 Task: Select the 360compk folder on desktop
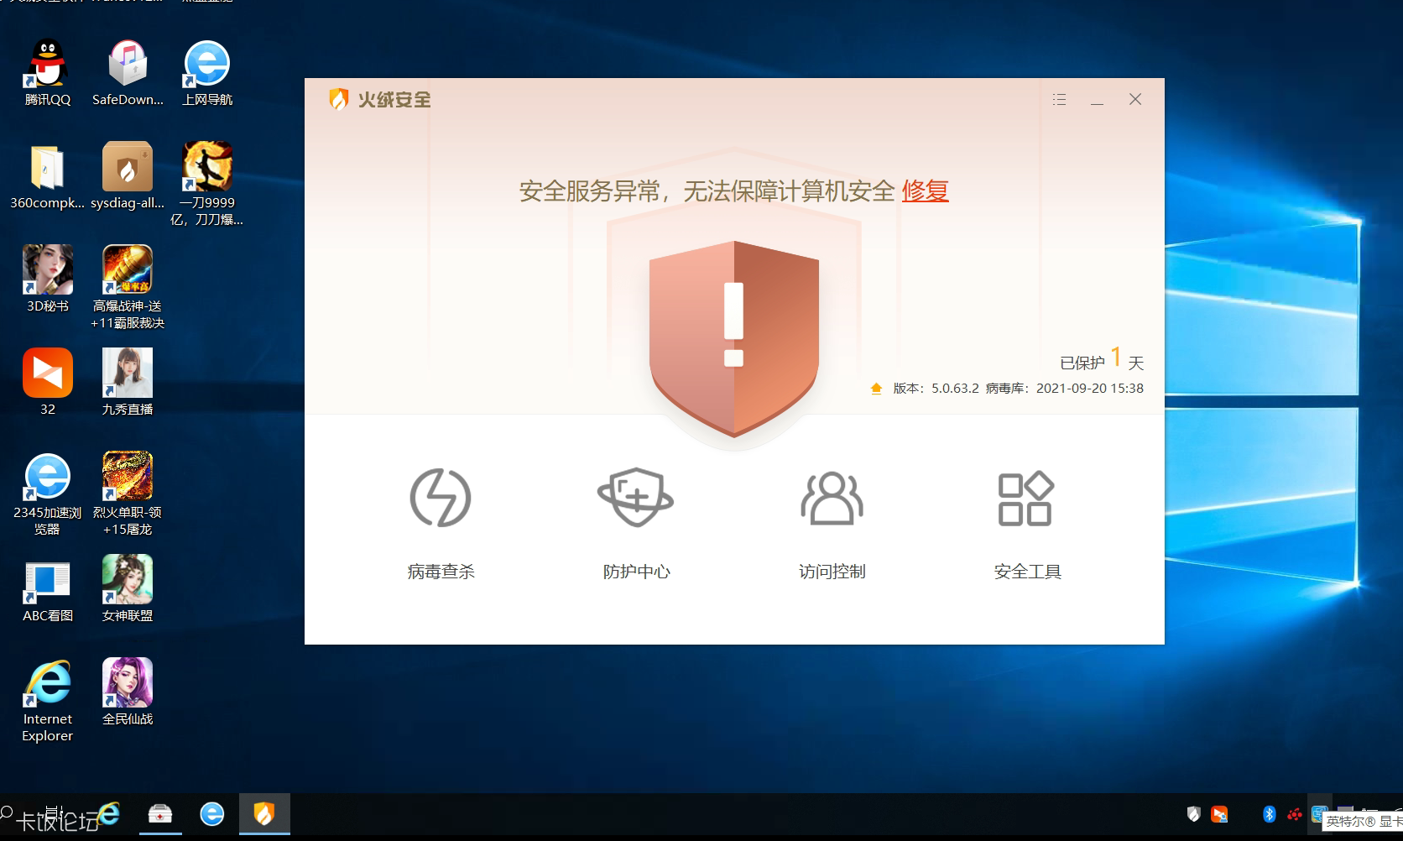(48, 176)
